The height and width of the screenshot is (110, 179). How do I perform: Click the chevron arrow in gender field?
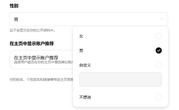click(x=162, y=19)
